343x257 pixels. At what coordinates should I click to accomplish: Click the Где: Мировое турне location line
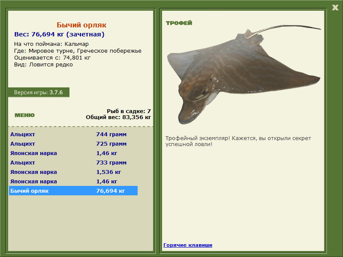point(78,51)
